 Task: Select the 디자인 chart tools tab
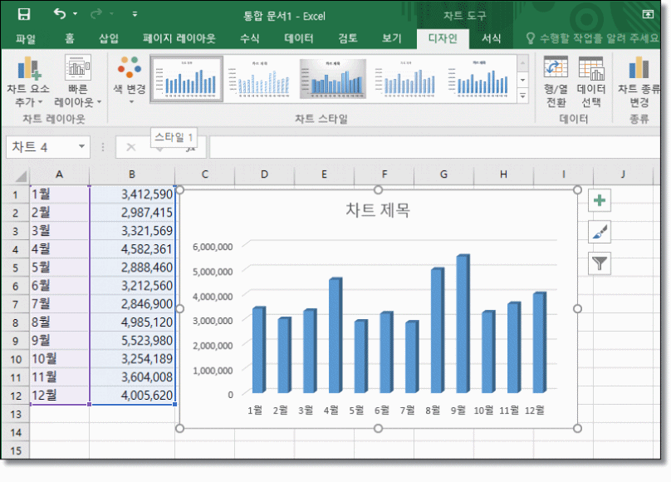(443, 39)
